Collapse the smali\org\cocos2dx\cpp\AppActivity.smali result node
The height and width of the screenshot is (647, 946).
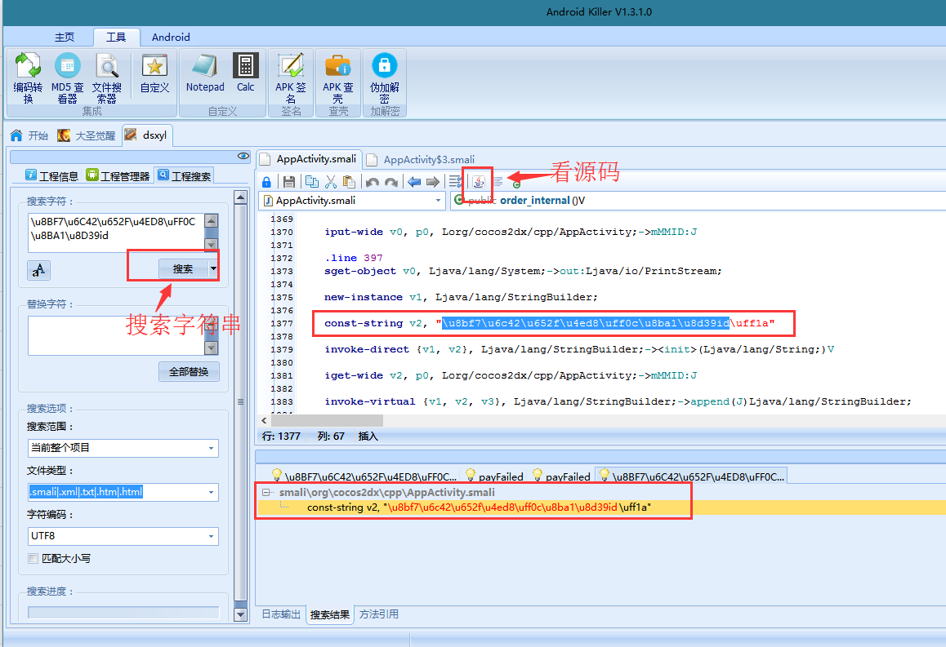266,492
